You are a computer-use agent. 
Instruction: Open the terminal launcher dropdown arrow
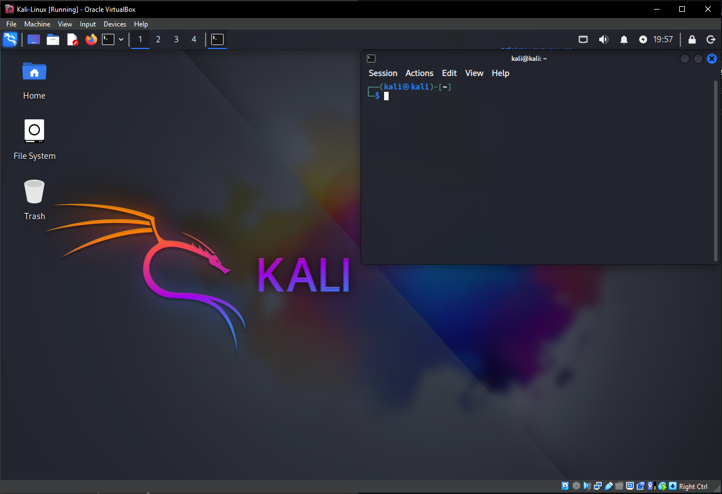(x=121, y=39)
